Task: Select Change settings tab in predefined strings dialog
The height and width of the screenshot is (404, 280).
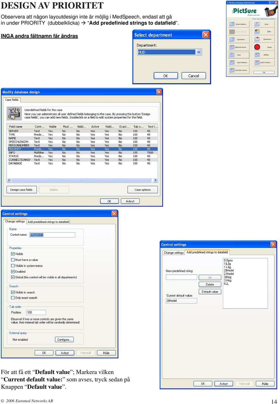Action: 174,253
